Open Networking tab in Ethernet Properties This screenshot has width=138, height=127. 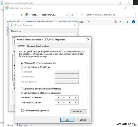tap(16, 31)
